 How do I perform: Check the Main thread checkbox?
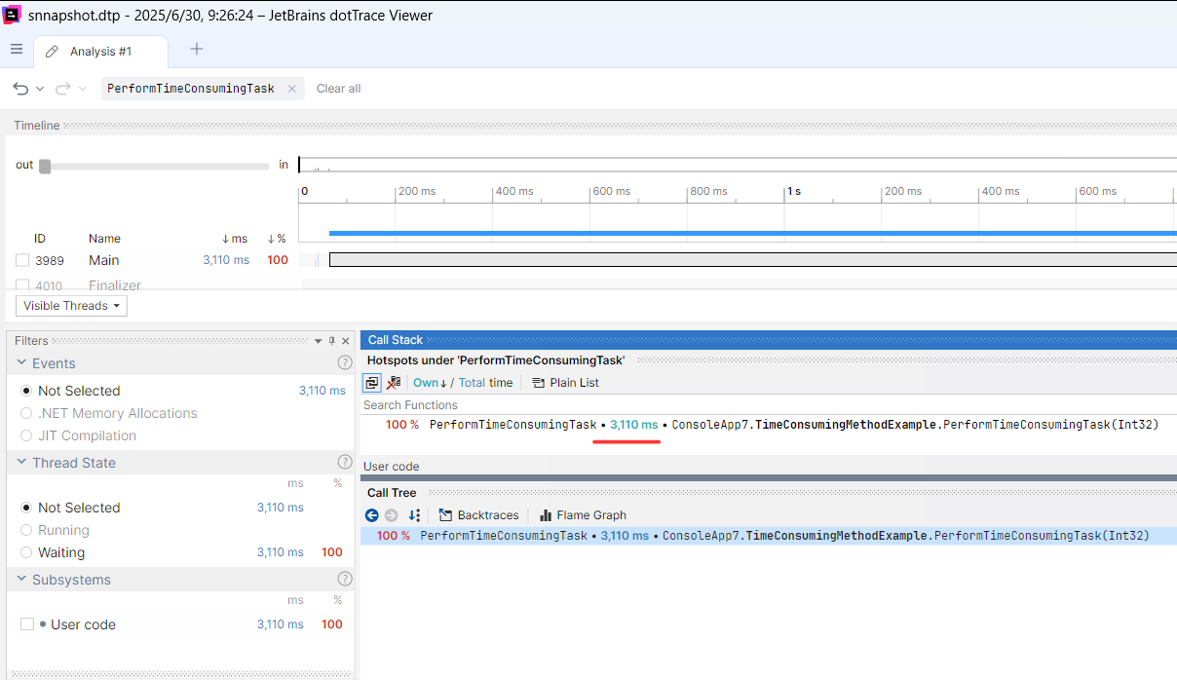click(22, 260)
